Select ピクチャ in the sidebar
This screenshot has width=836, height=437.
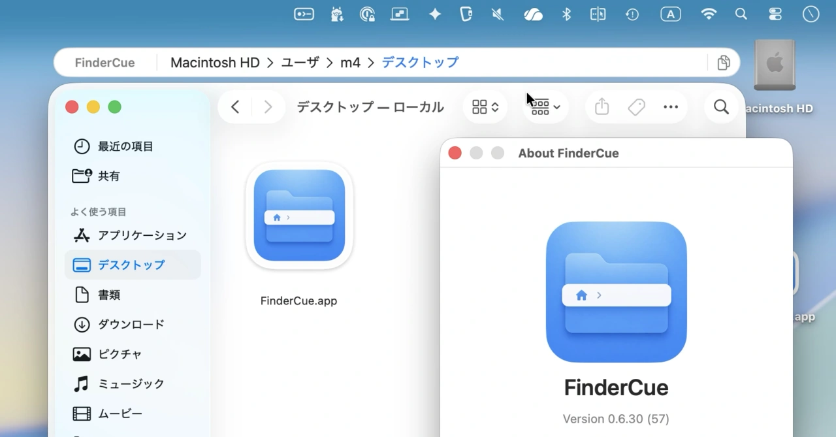coord(133,354)
